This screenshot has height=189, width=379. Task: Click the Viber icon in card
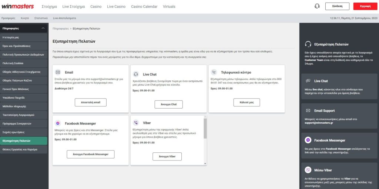coord(136,123)
